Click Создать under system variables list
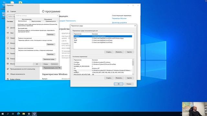Image resolution: width=207 pixels, height=116 pixels. tap(109, 78)
